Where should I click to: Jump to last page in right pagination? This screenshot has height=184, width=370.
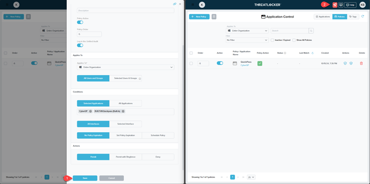(x=243, y=177)
